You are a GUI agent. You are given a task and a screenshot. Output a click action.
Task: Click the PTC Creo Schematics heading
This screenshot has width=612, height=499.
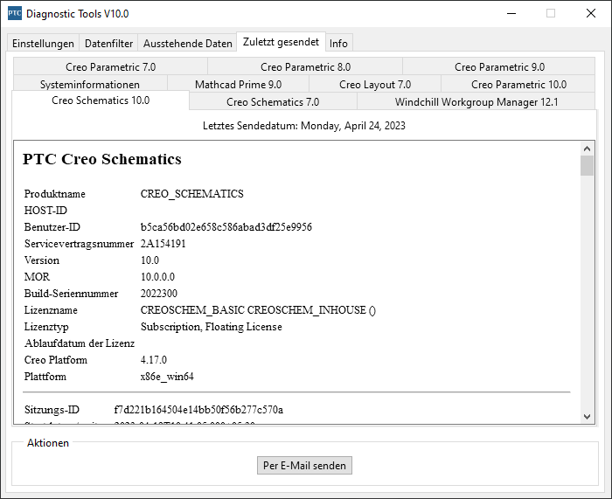tap(102, 159)
